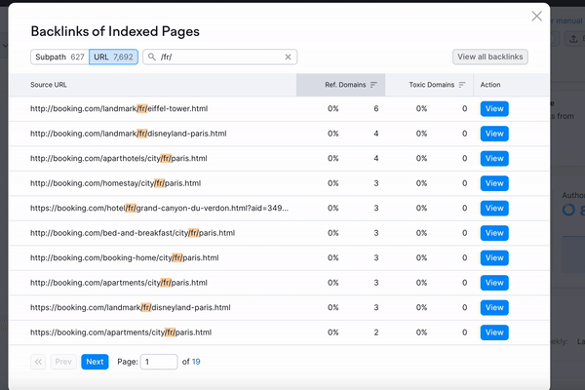Click View all backlinks button
585x390 pixels.
click(x=489, y=58)
